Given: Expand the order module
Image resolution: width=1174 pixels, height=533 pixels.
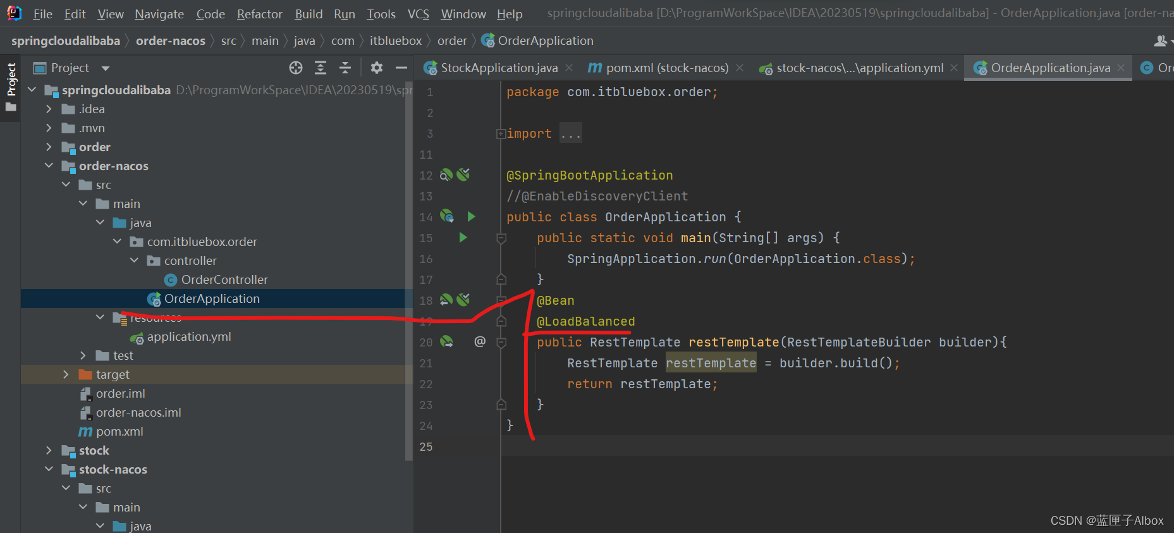Looking at the screenshot, I should point(49,147).
